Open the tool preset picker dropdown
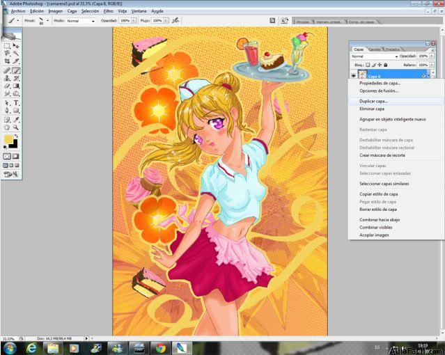 pos(17,21)
